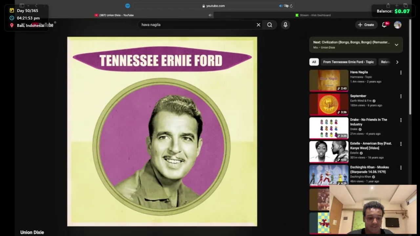Start voice search with microphone icon
Viewport: 420px width, 236px height.
(285, 25)
